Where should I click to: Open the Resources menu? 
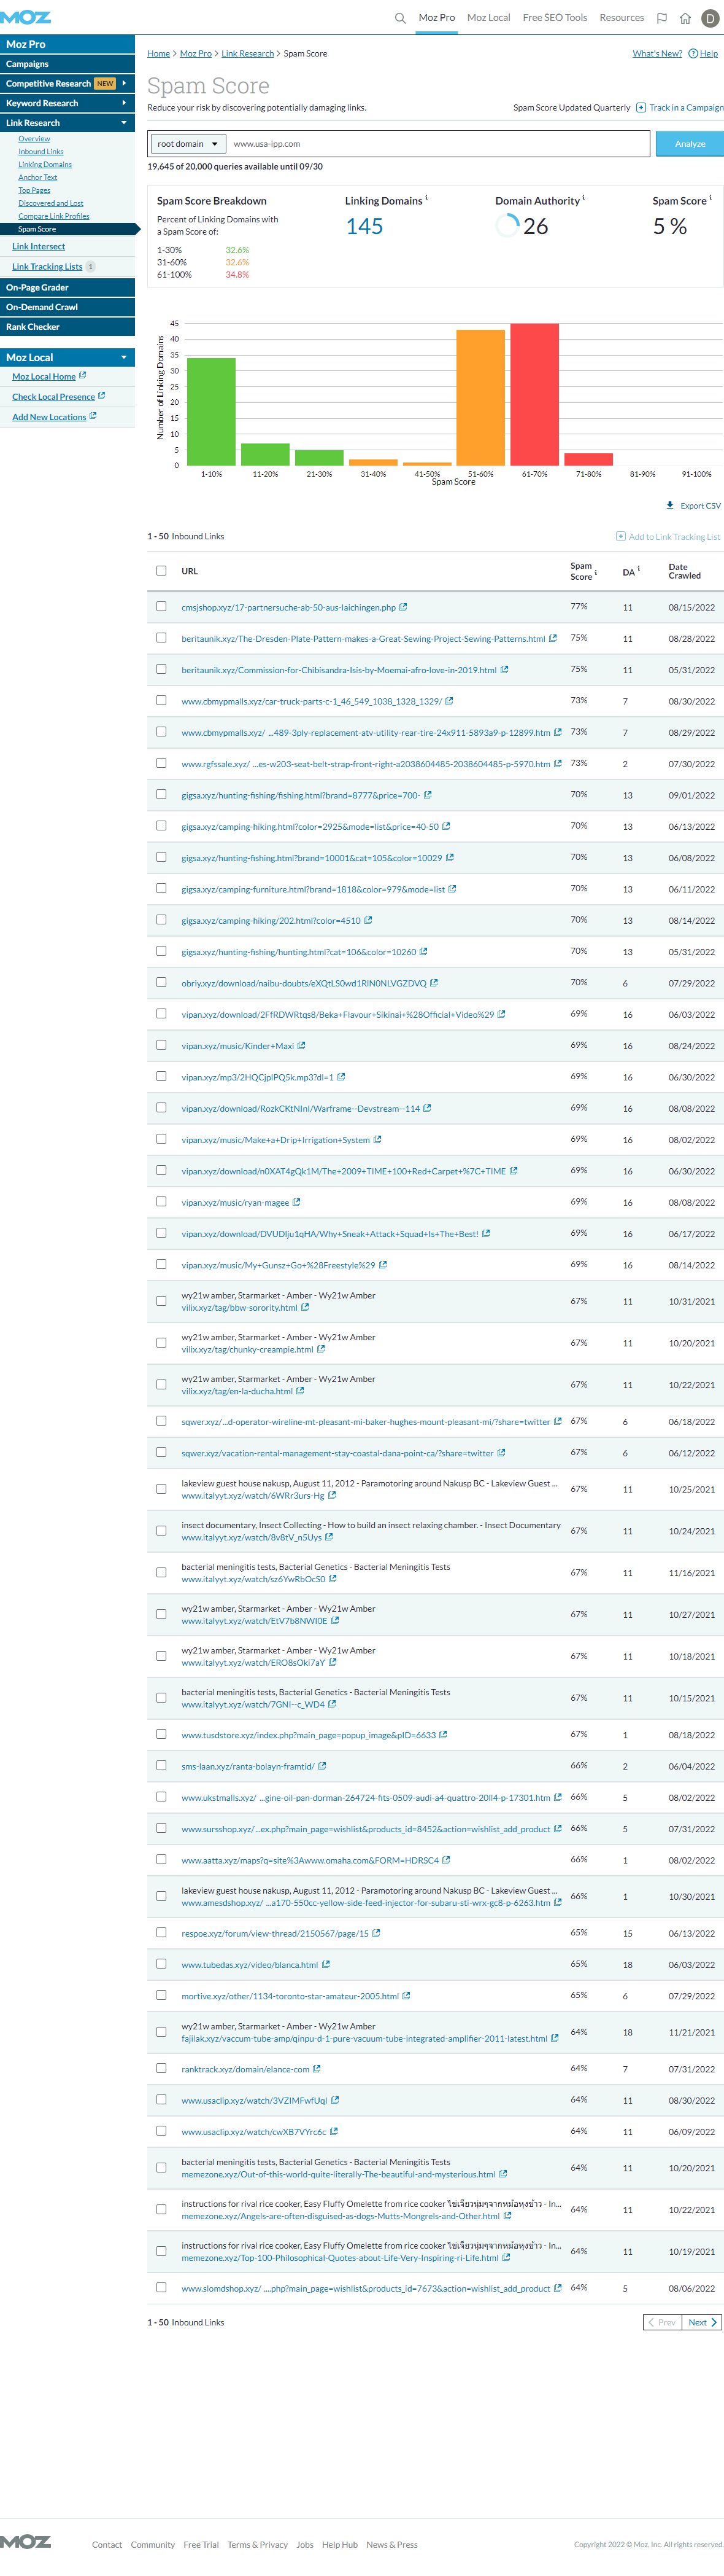[621, 18]
